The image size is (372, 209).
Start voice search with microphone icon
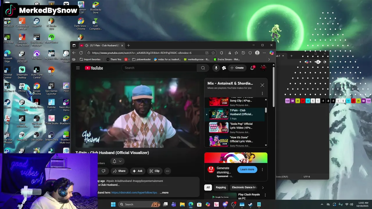(x=216, y=68)
